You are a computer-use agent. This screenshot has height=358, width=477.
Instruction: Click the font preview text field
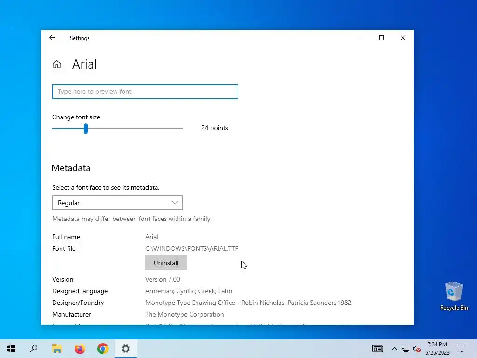pos(145,92)
